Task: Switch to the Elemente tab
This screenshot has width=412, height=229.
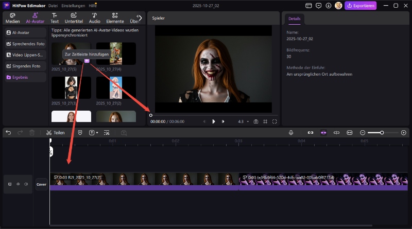Action: [x=115, y=18]
